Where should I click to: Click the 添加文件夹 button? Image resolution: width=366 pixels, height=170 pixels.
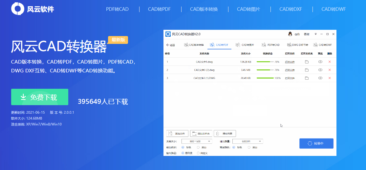tap(201, 133)
